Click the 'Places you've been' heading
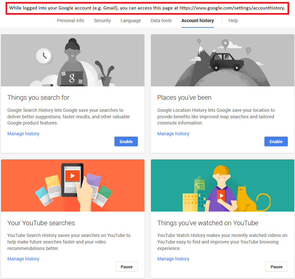 point(184,98)
